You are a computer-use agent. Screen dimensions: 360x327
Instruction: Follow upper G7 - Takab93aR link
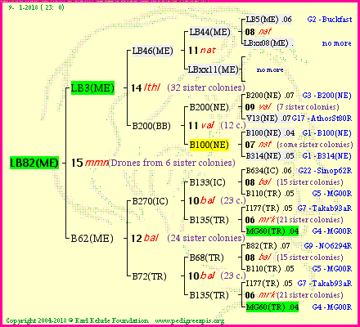coord(325,208)
